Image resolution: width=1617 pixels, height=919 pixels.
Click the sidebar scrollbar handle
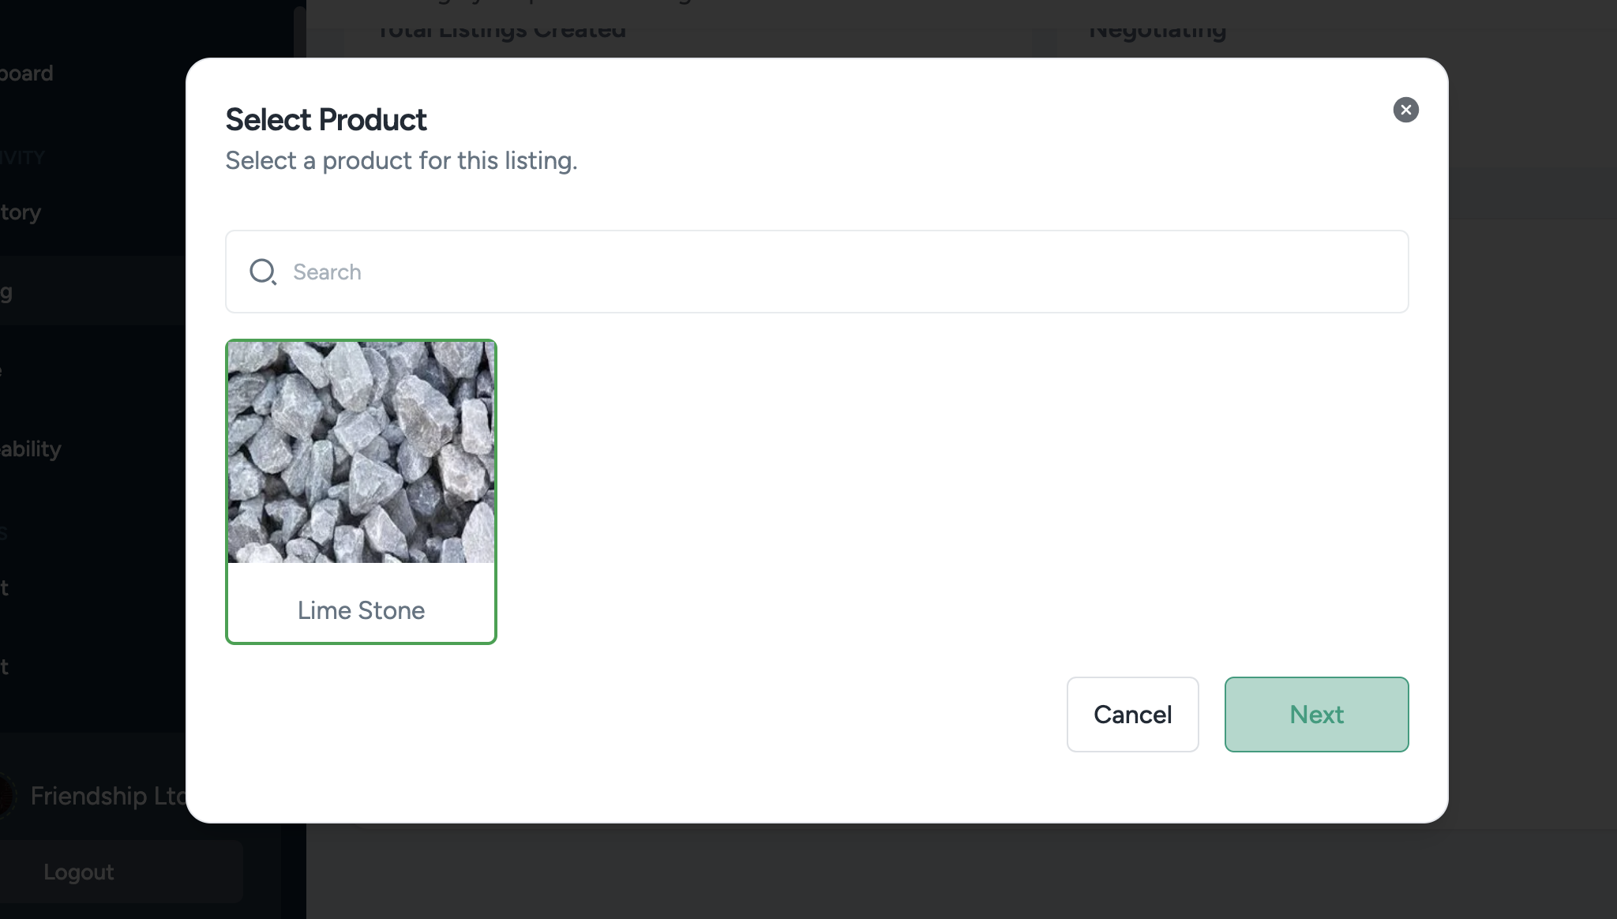pos(299,32)
